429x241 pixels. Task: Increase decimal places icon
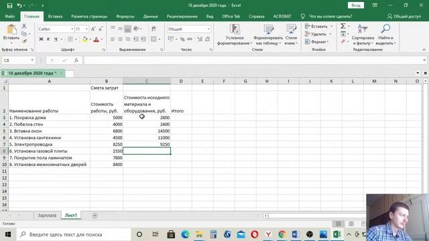coord(200,39)
